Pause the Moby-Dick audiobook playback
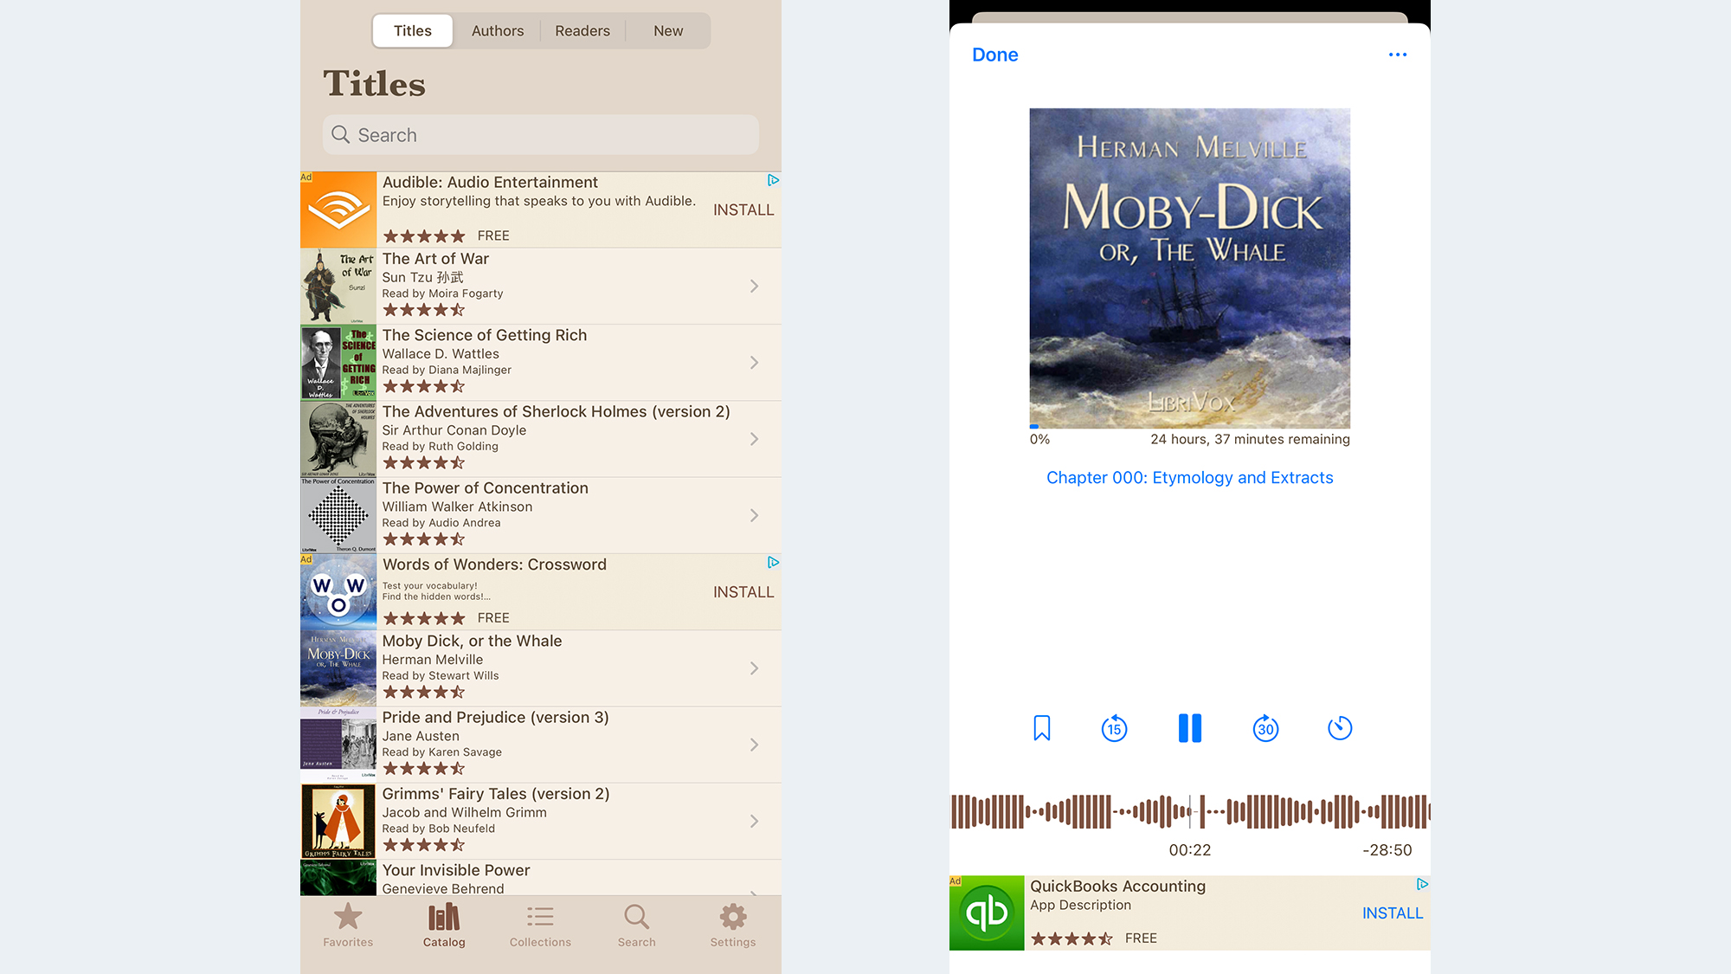 [x=1190, y=728]
